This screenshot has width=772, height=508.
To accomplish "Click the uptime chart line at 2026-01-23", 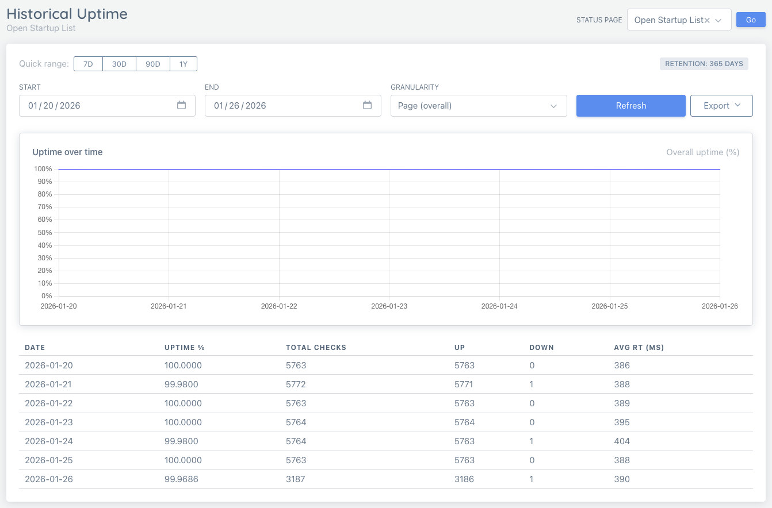I will coord(389,170).
